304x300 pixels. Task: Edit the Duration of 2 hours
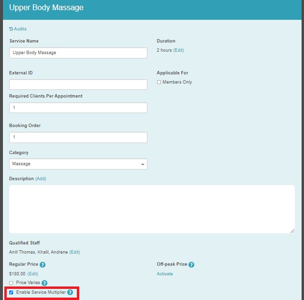(x=178, y=50)
